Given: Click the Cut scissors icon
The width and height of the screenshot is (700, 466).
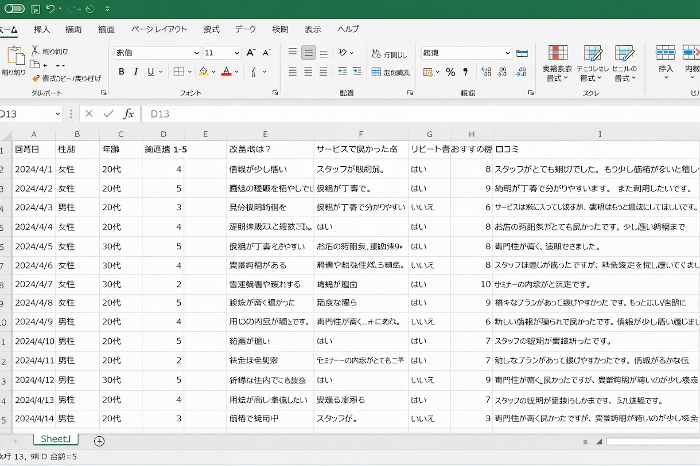Looking at the screenshot, I should pos(36,51).
